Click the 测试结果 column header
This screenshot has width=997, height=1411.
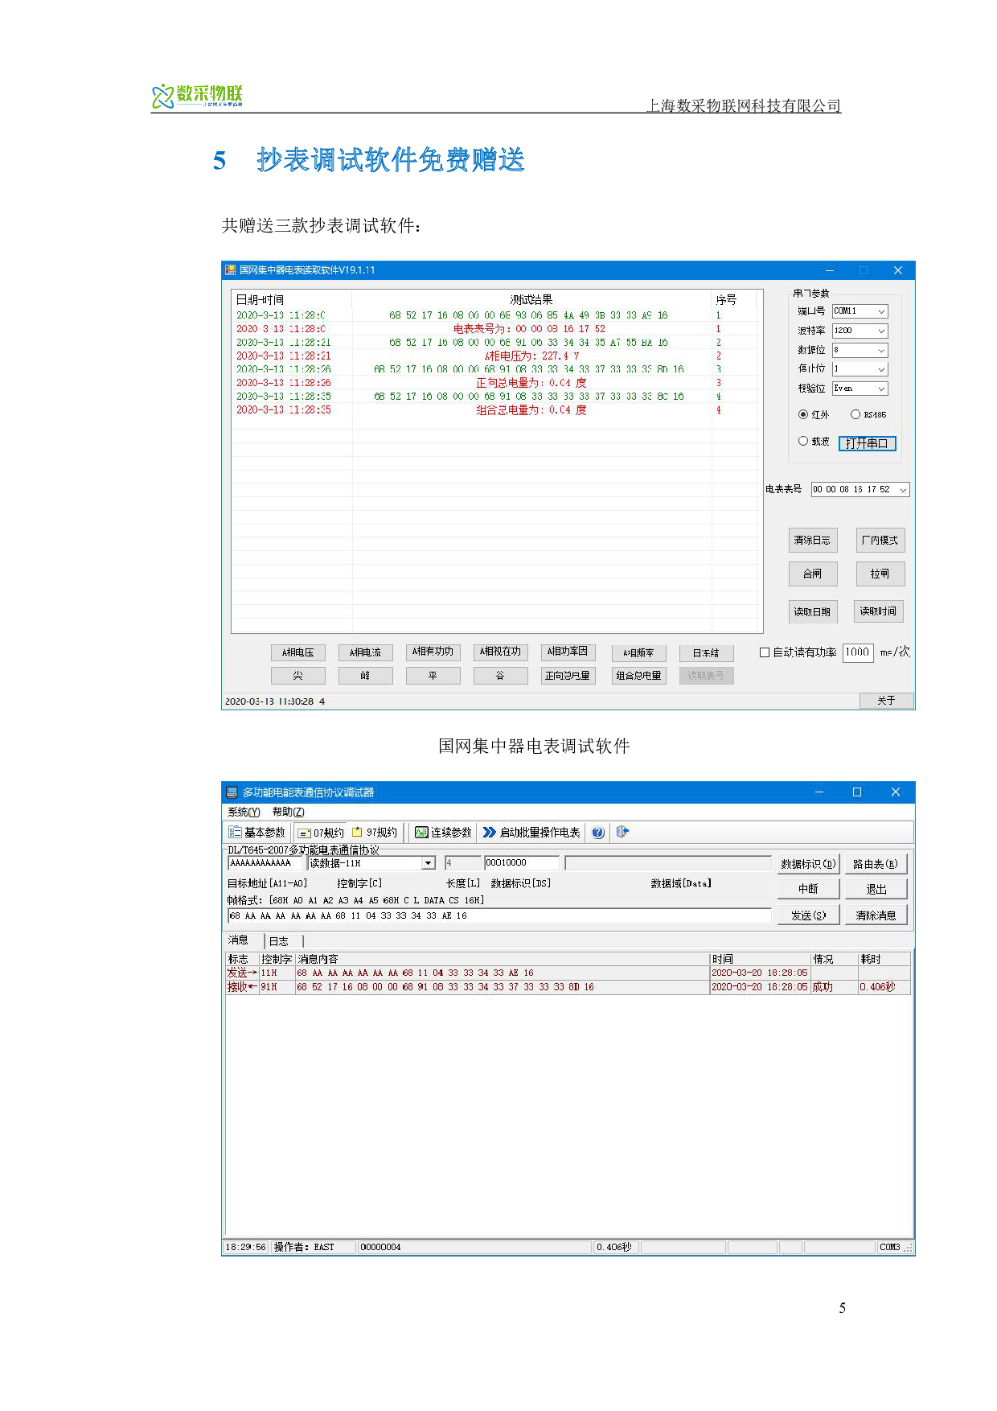(x=531, y=299)
